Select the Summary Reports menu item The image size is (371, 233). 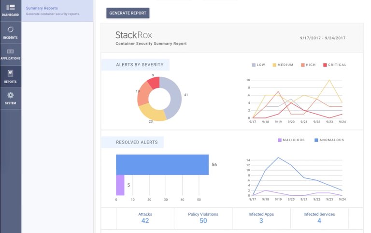point(57,11)
